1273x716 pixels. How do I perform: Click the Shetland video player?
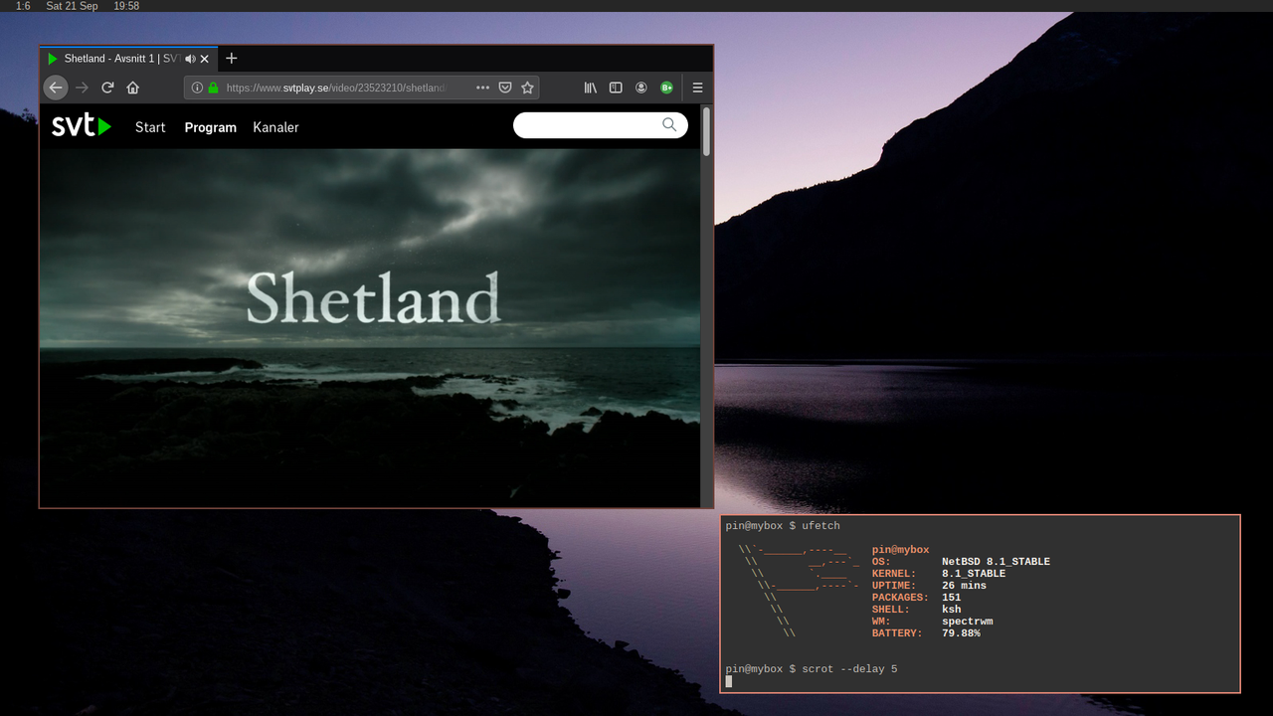[x=370, y=328]
